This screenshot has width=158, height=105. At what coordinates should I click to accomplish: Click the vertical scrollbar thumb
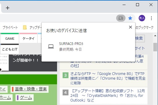click(155, 47)
